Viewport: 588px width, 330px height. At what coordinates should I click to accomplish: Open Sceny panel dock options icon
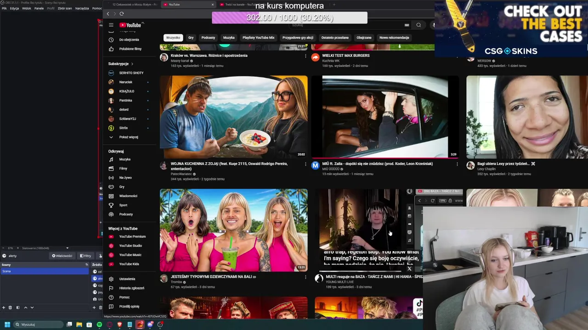click(x=86, y=265)
